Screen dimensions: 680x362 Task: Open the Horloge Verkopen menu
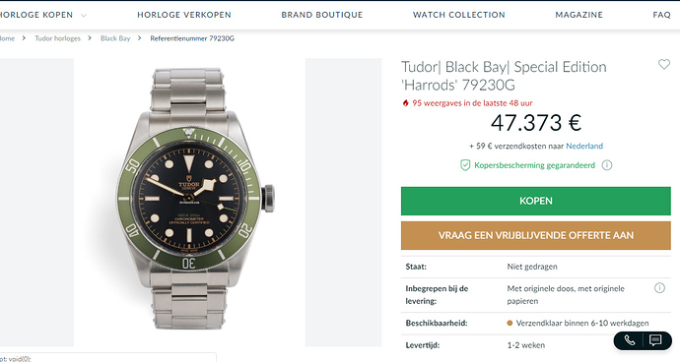point(184,15)
